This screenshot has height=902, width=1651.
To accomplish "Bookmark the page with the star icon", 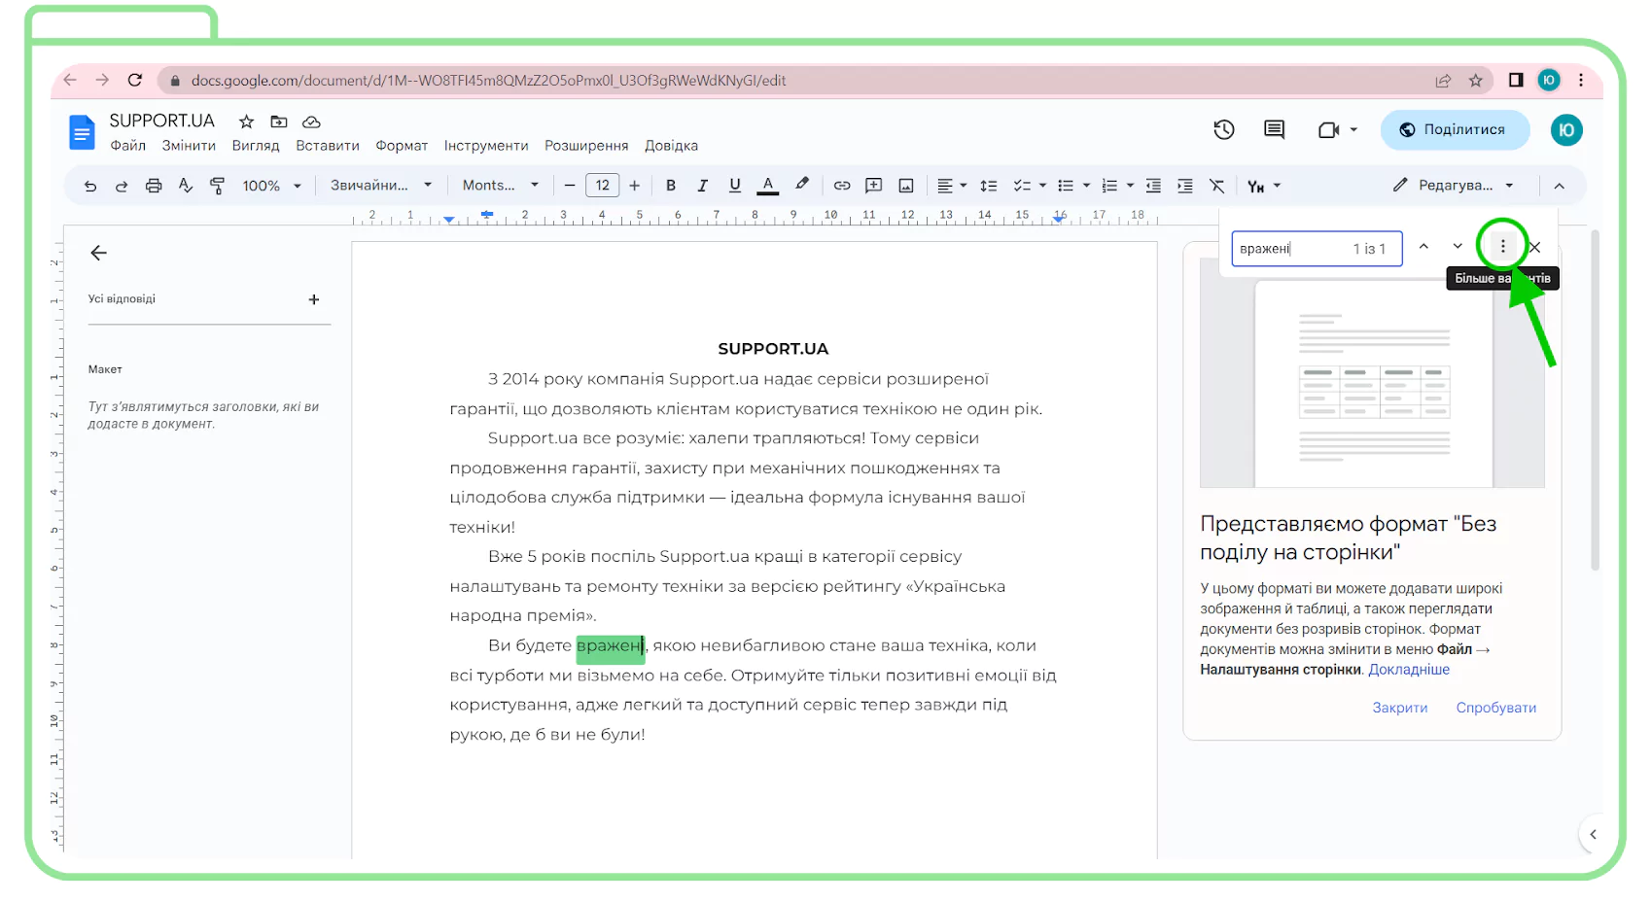I will (1476, 81).
